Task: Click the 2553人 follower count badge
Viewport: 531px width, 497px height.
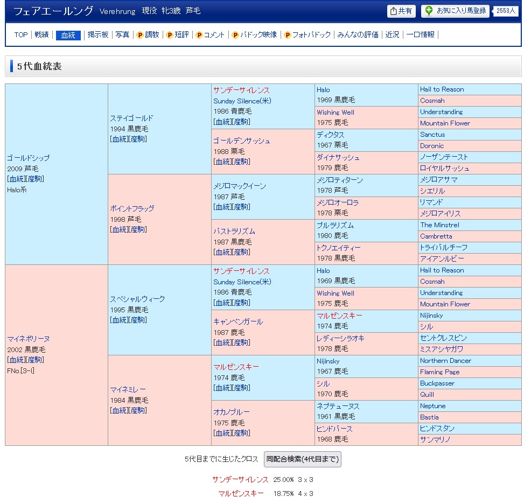Action: click(x=506, y=11)
